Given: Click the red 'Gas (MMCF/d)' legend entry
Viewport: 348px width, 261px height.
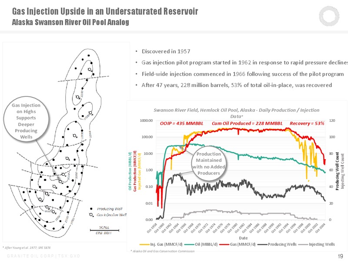Looking at the screenshot, I should pos(238,244).
